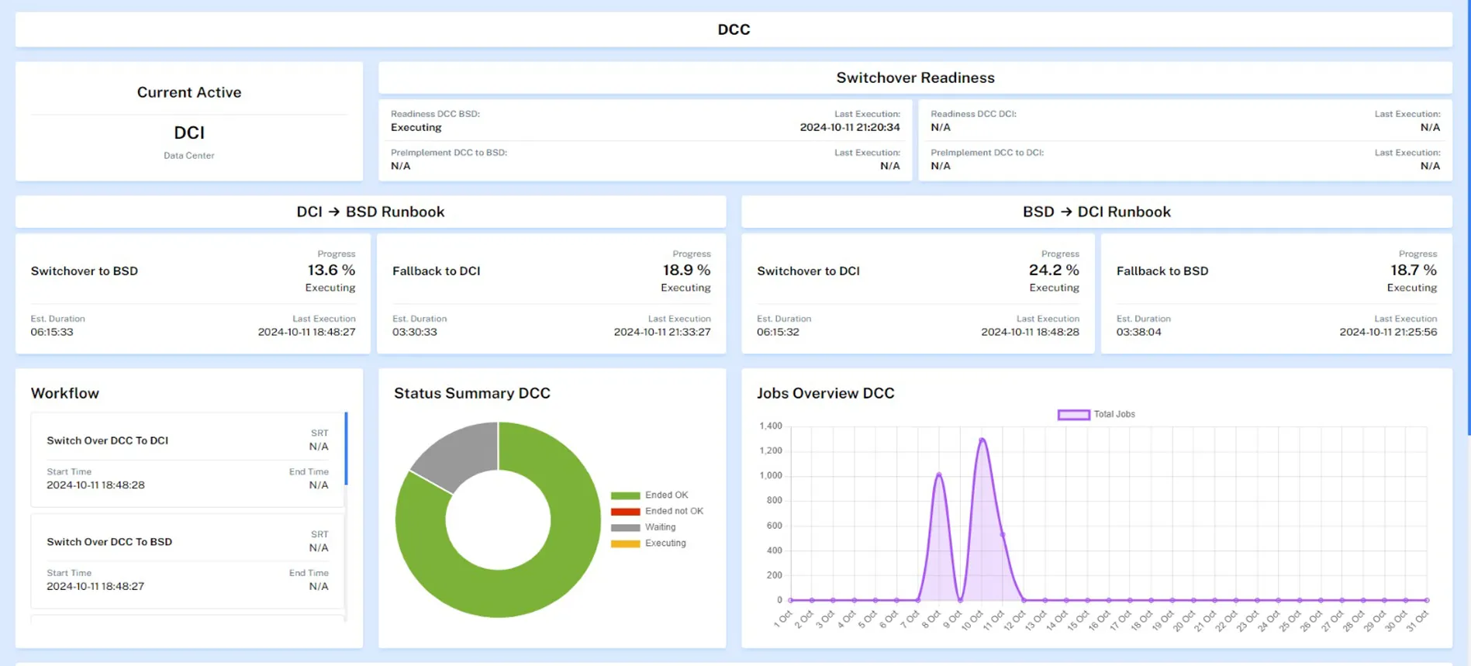Select Switch Over DCC To BSD workflow
Viewport: 1471px width, 666px height.
coord(187,561)
